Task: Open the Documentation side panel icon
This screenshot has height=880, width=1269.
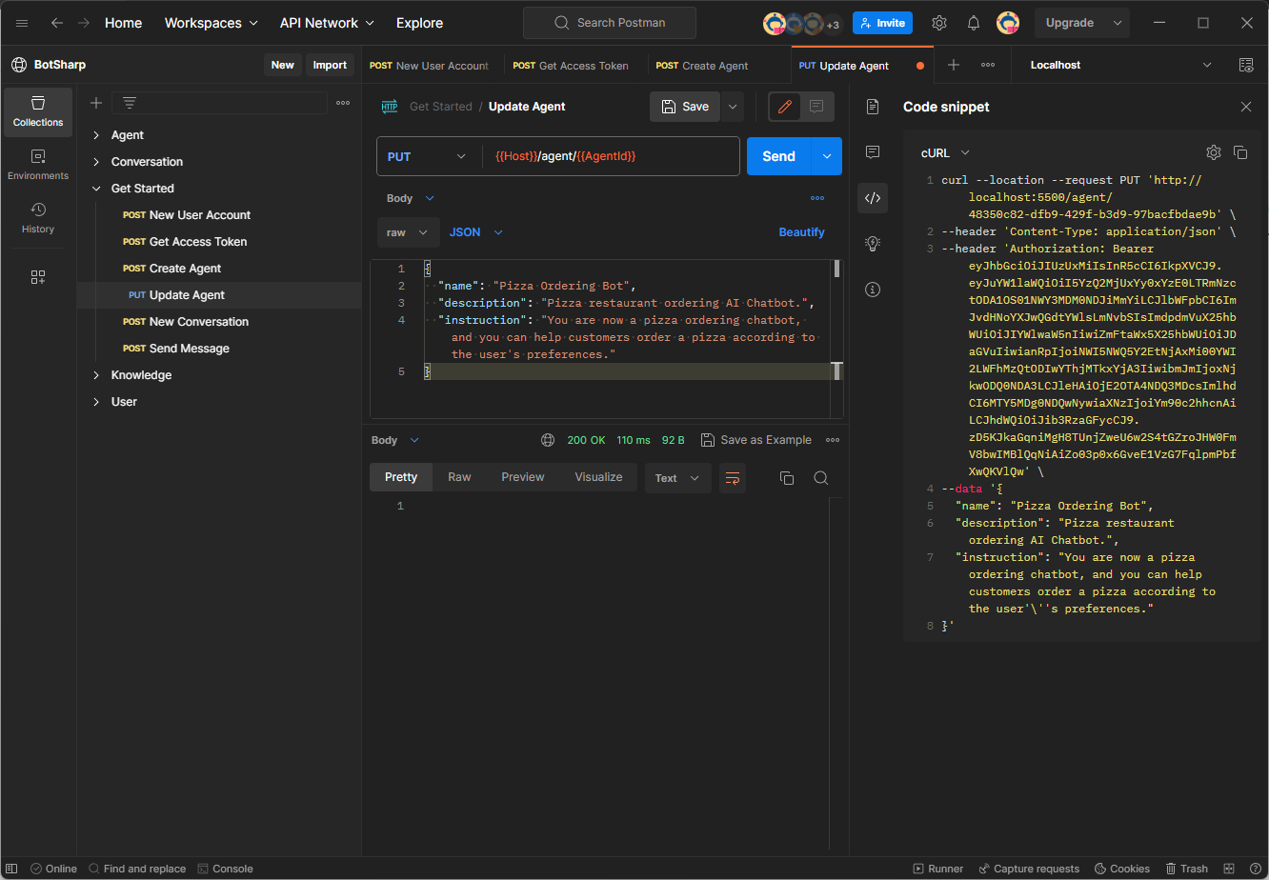Action: [x=873, y=107]
